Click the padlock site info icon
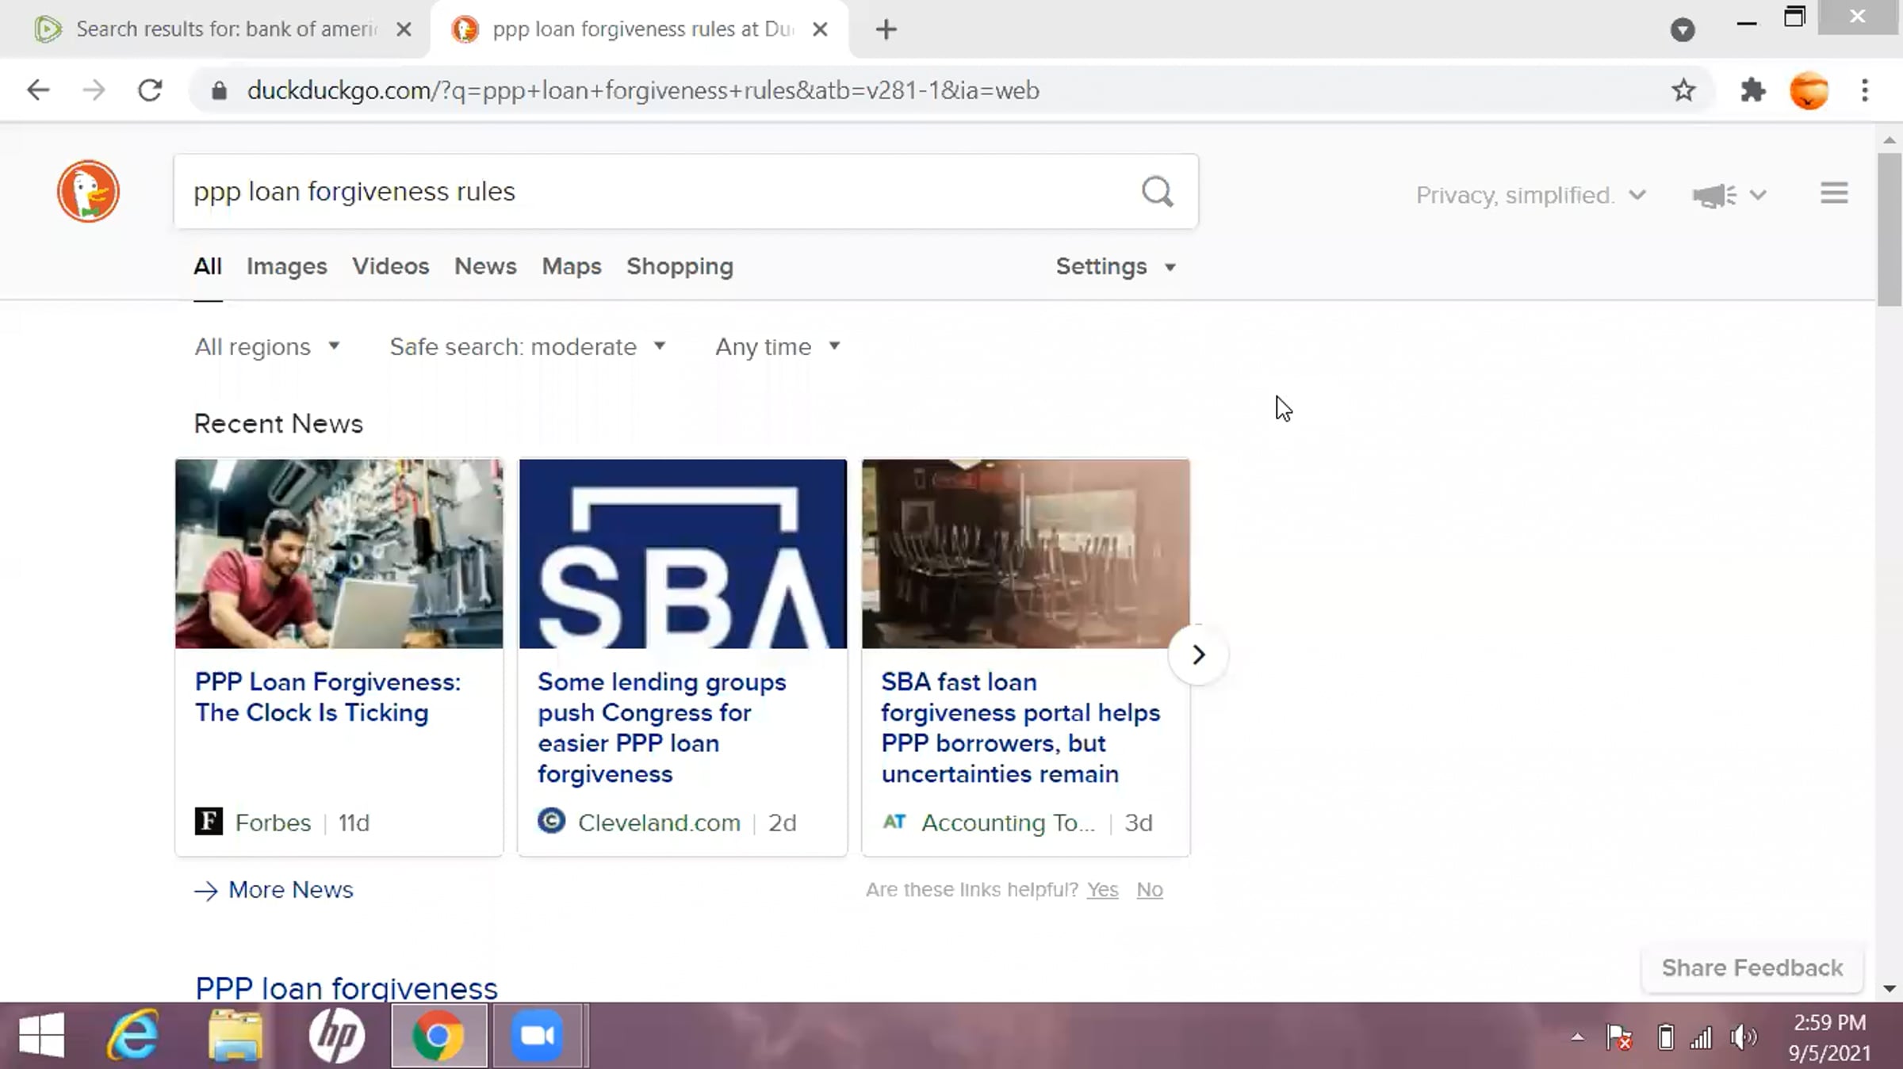The image size is (1903, 1069). (x=220, y=90)
